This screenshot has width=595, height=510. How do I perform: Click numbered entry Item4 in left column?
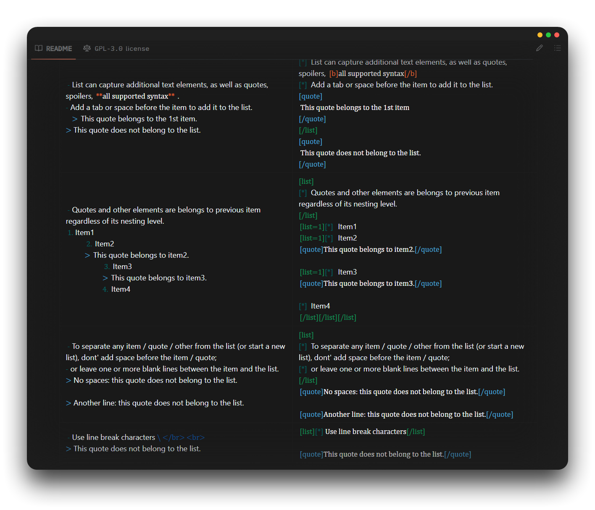pos(121,289)
